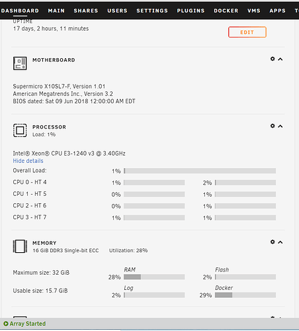The height and width of the screenshot is (331, 299).
Task: Open the Plugins tab
Action: [191, 11]
